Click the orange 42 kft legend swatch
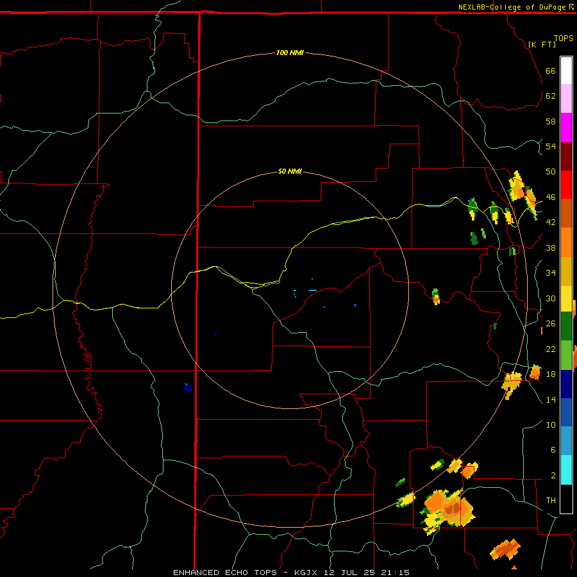The height and width of the screenshot is (577, 577). click(566, 242)
